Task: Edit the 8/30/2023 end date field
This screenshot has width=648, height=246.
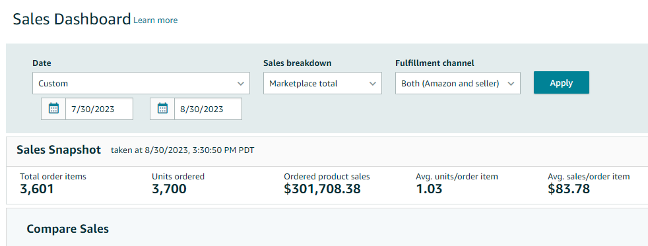Action: point(208,109)
